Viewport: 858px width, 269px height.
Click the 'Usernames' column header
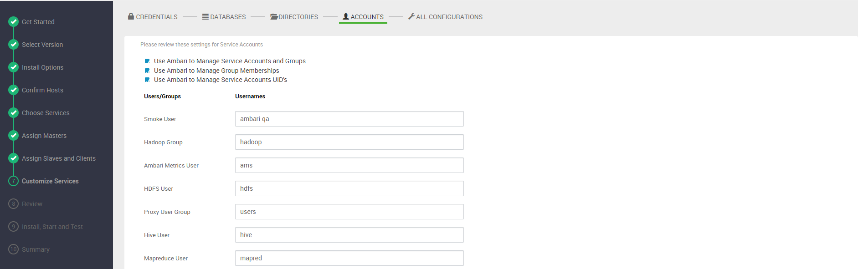click(x=250, y=96)
